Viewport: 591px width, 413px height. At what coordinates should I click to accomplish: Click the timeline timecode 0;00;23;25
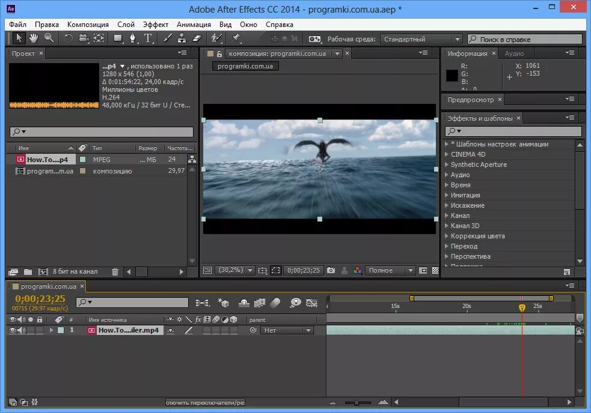[x=40, y=298]
